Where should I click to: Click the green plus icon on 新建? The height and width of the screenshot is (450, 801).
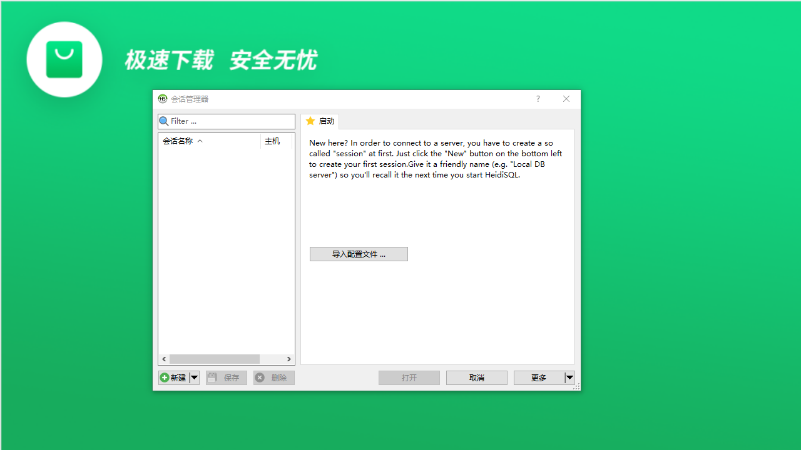(164, 377)
